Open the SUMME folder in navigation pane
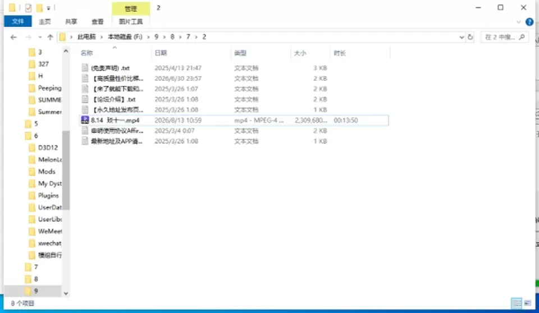The width and height of the screenshot is (539, 313). pyautogui.click(x=49, y=100)
